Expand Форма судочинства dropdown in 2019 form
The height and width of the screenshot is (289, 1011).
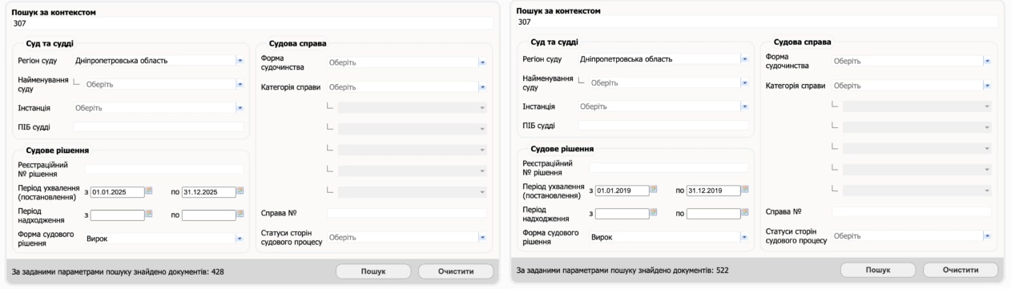(x=987, y=61)
